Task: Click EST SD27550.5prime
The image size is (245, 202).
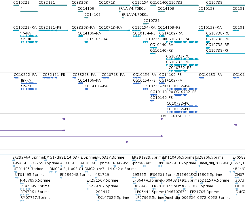Action: (x=44, y=163)
